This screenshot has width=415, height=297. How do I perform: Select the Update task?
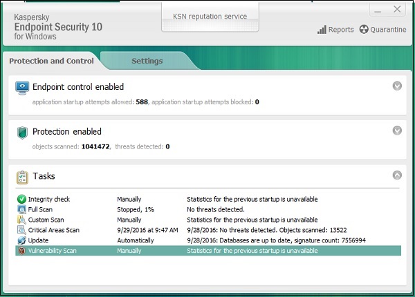[208, 240]
